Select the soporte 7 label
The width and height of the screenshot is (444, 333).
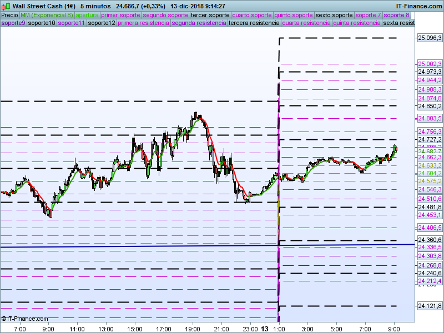point(368,16)
